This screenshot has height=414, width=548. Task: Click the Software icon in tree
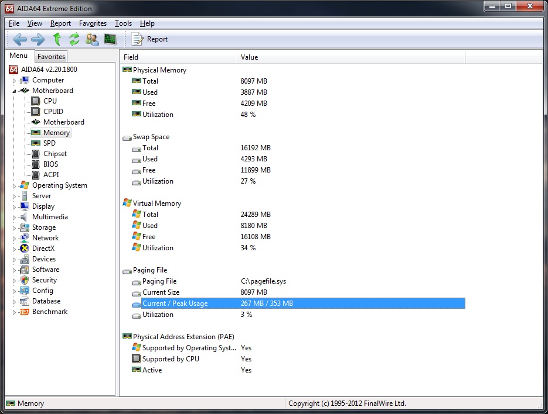point(25,269)
